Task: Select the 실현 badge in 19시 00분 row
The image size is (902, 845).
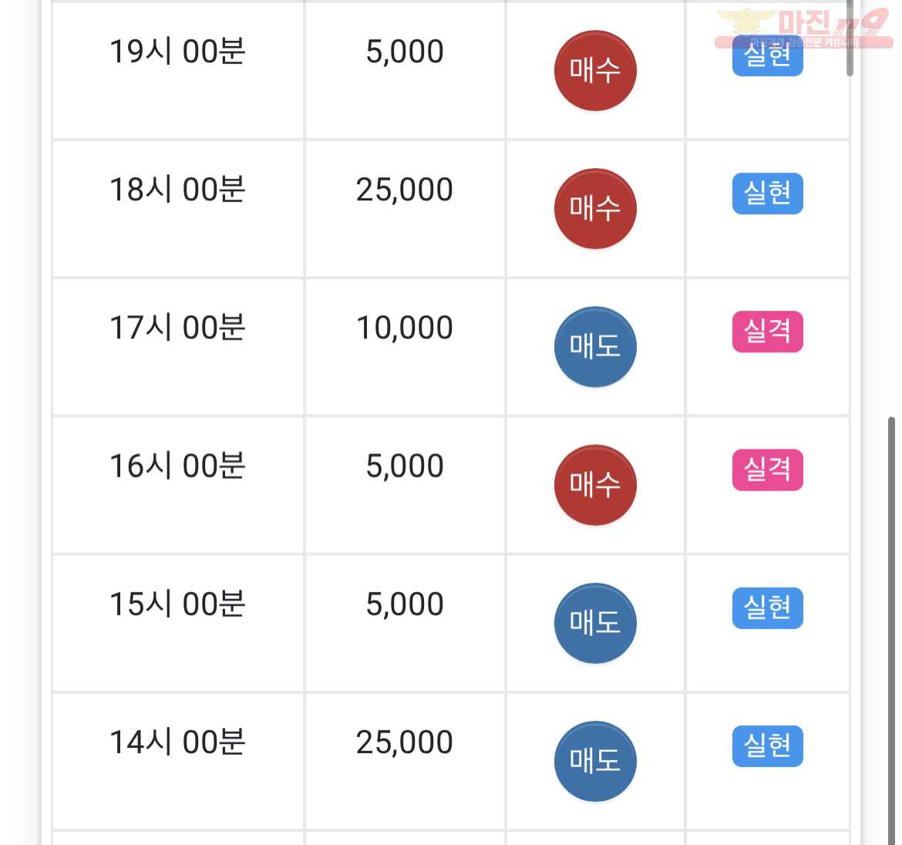Action: click(x=767, y=56)
